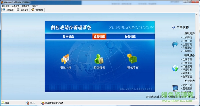Click the 箱包入库 label
Screen dimensions: 200x106
(x=66, y=68)
